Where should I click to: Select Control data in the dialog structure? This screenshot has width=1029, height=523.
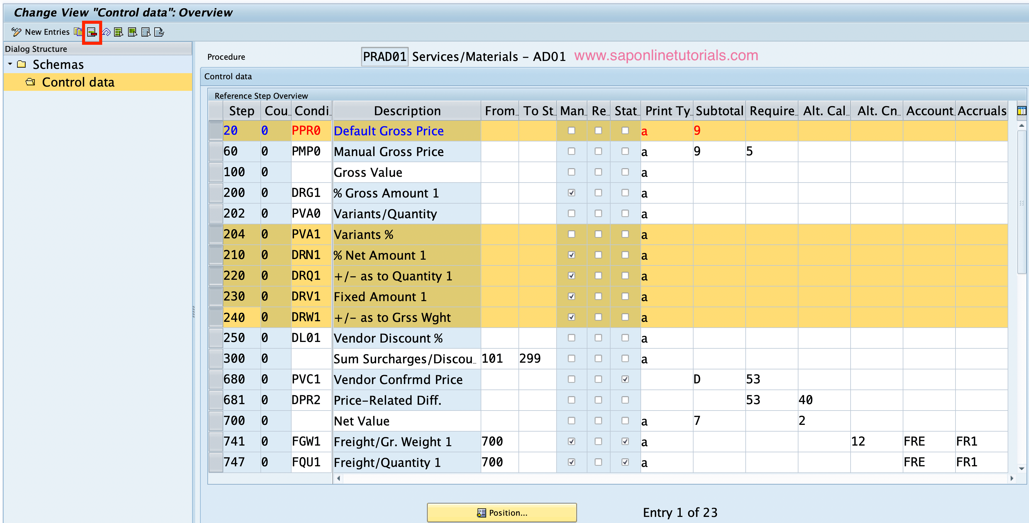[x=78, y=82]
